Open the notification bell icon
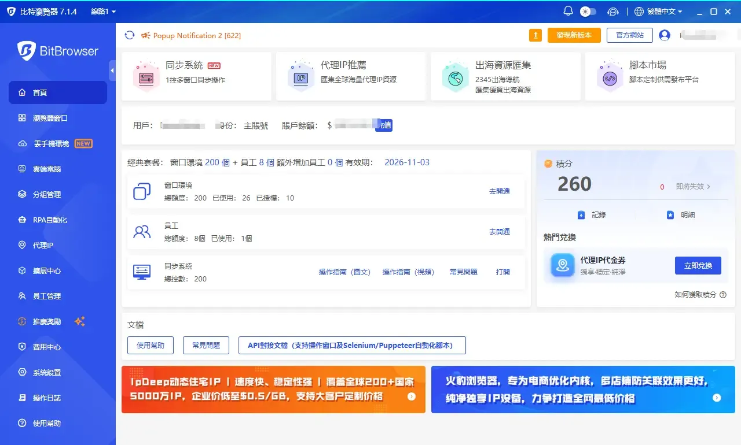Viewport: 741px width, 445px height. click(x=568, y=11)
